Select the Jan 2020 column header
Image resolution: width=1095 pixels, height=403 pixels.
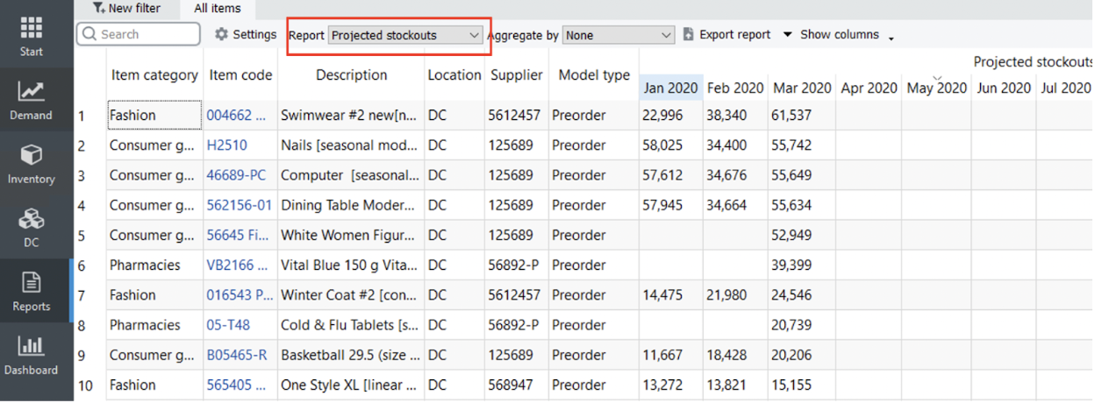click(x=670, y=88)
